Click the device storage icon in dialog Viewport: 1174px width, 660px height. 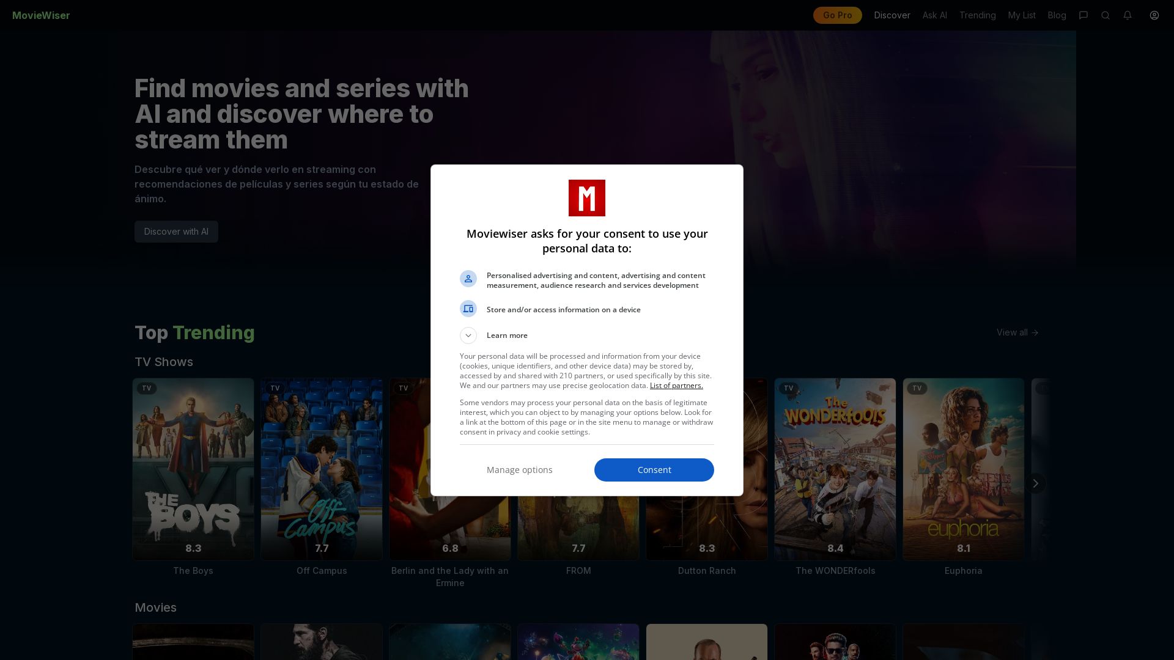point(468,309)
